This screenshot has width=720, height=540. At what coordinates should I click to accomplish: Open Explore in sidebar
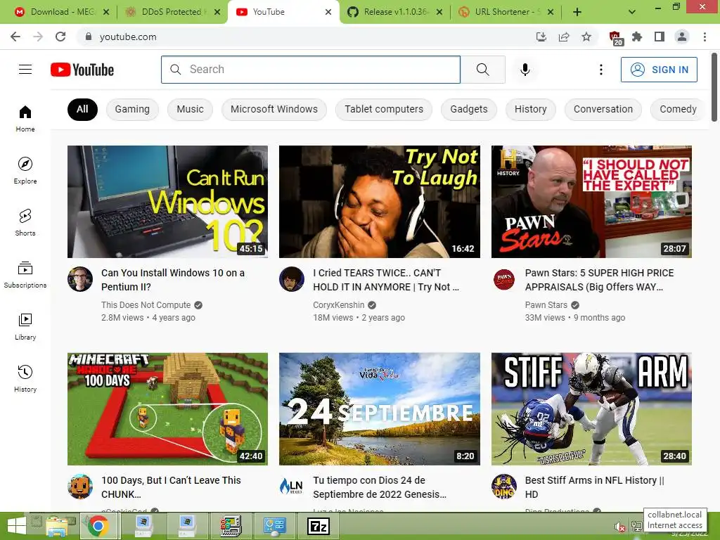click(x=25, y=170)
